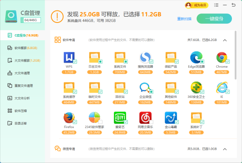Collapse the 微信专清 section chevron

tap(225, 149)
